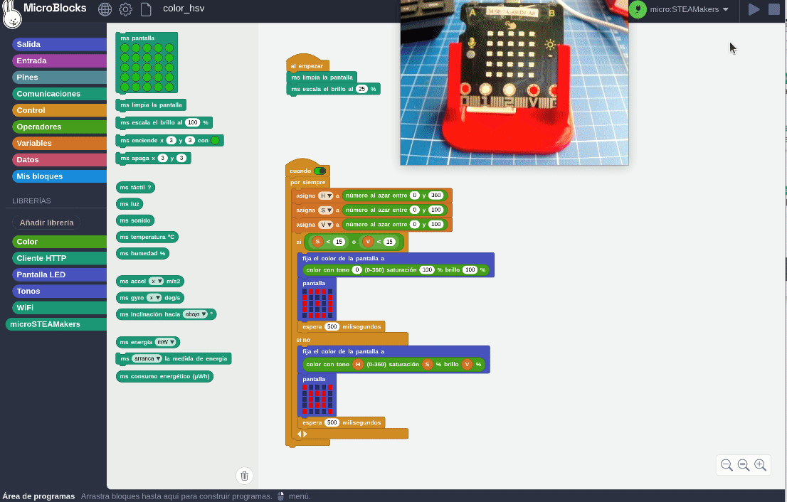Toggle the boolean switch in the cuando block
Screen dimensions: 787x502
319,171
